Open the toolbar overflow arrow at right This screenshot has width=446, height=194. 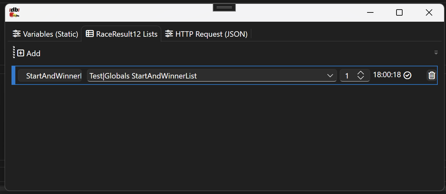pyautogui.click(x=436, y=53)
